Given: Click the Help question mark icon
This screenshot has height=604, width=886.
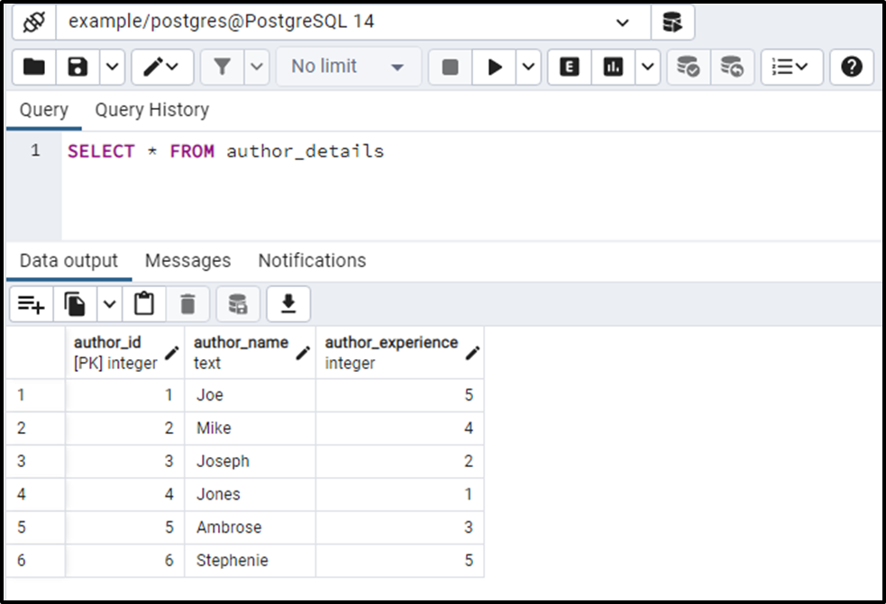Looking at the screenshot, I should click(x=852, y=68).
